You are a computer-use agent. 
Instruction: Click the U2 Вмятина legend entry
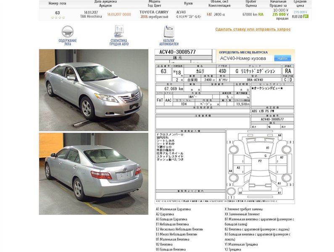coord(164,244)
